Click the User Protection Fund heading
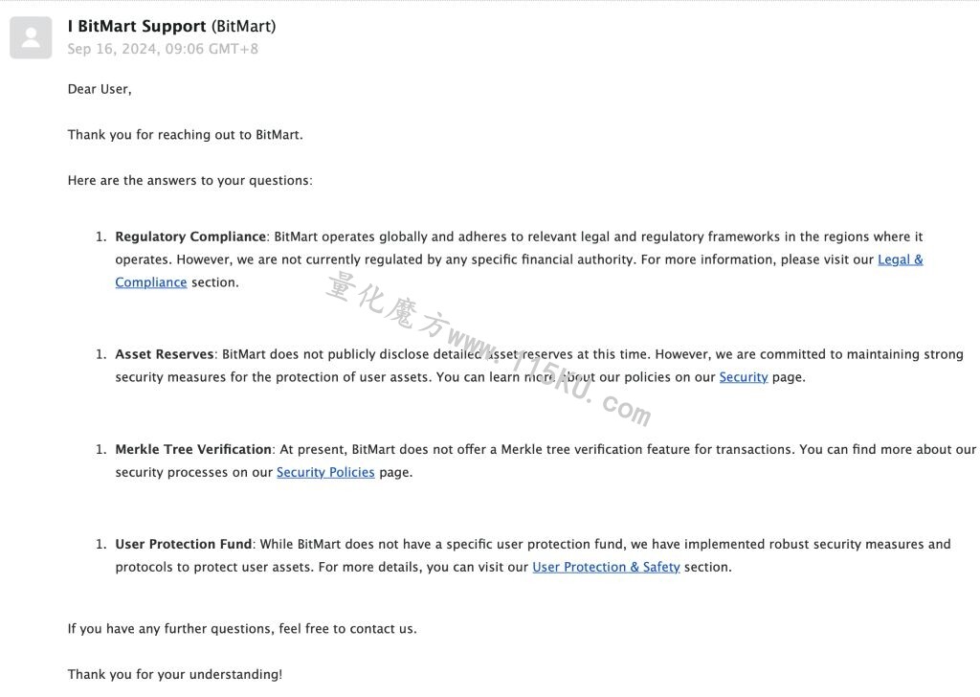Screen dimensions: 980x697 click(x=183, y=544)
